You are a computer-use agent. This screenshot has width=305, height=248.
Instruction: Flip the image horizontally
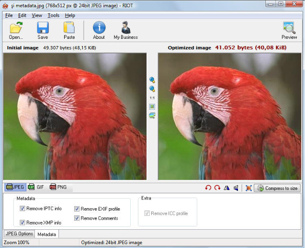(x=226, y=188)
